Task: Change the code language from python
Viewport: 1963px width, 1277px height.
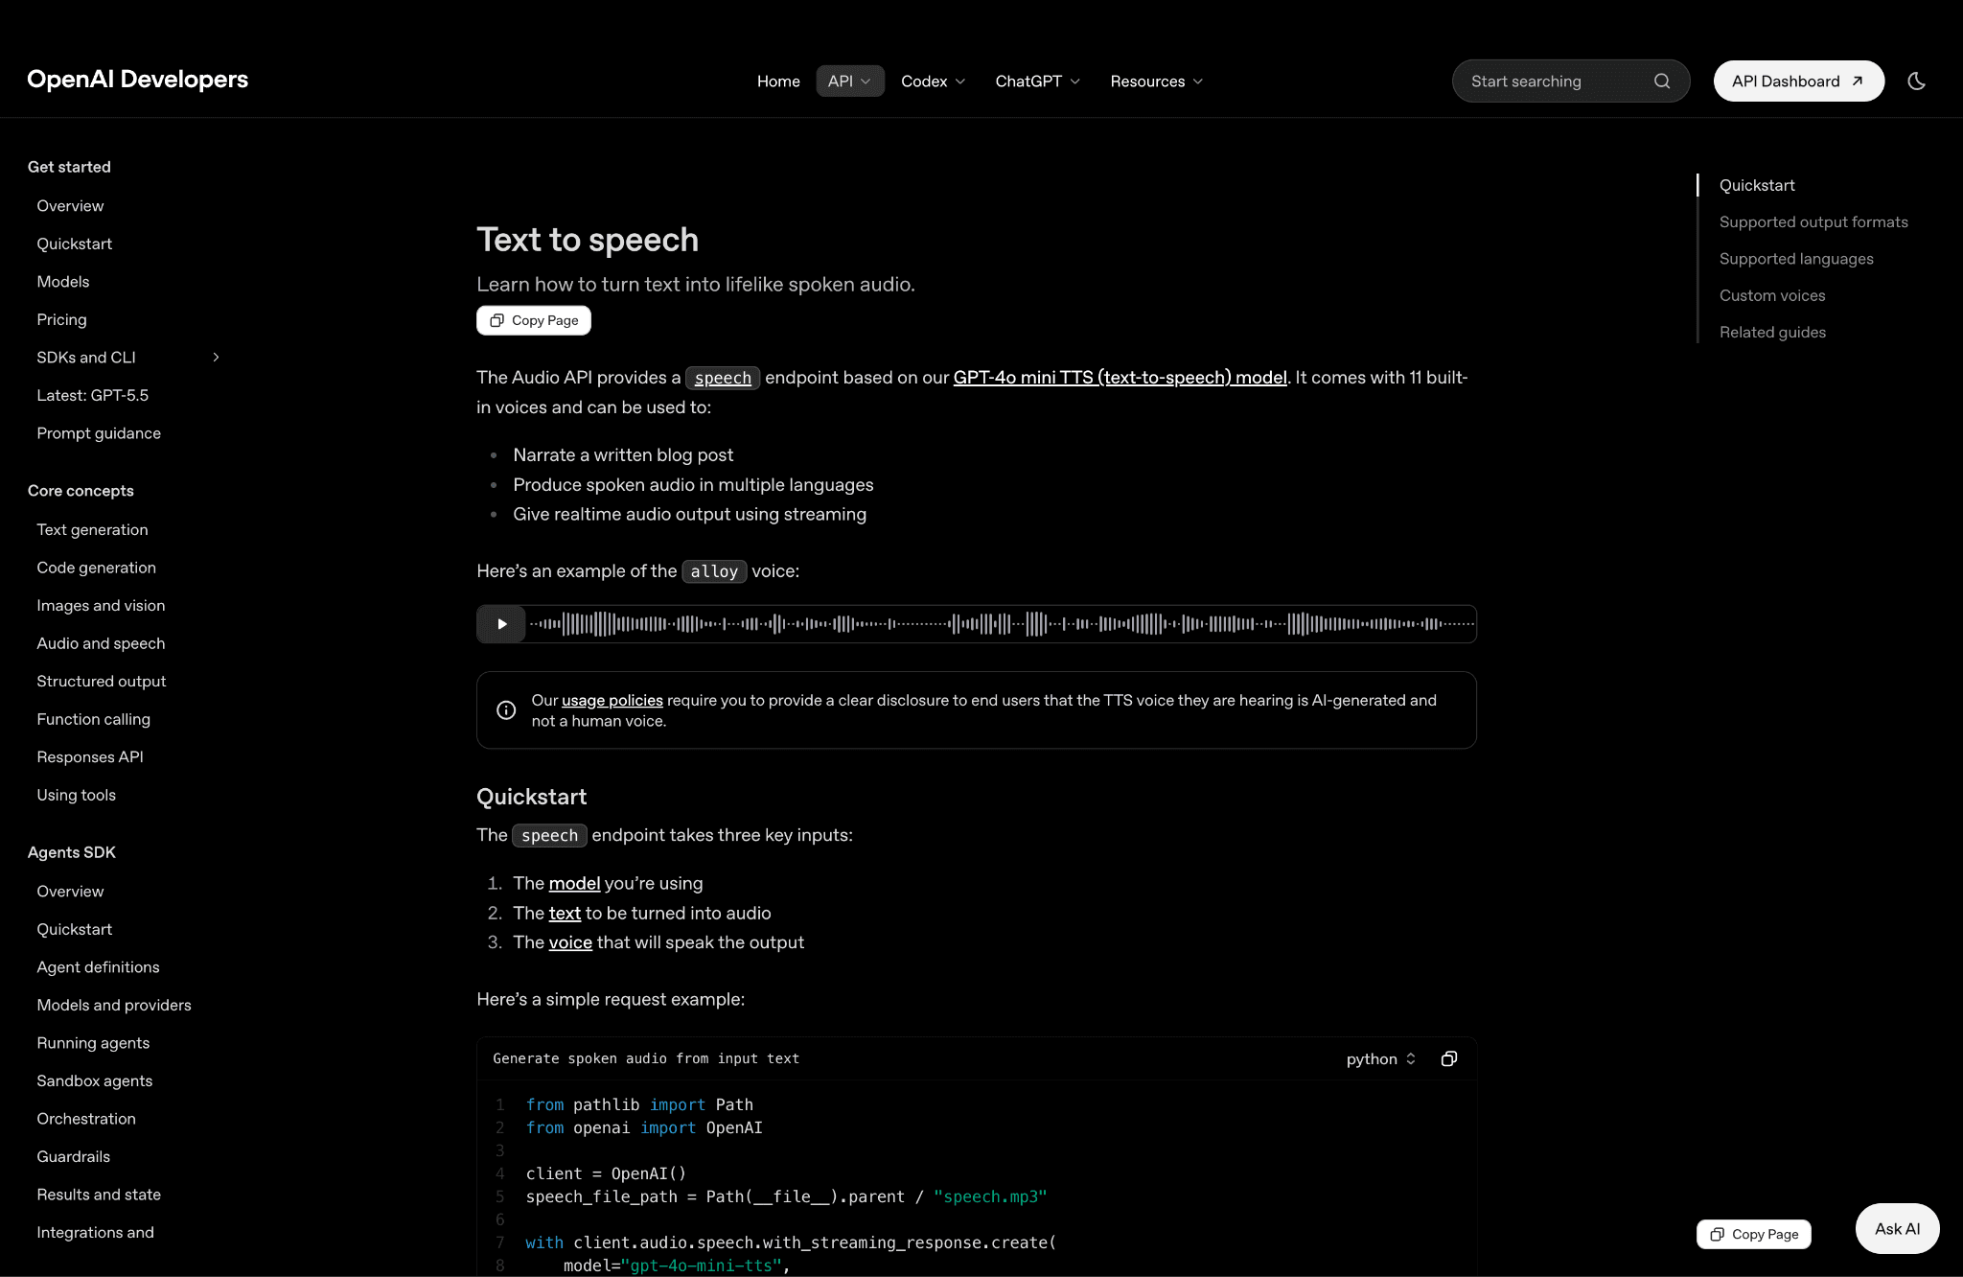Action: [1380, 1058]
